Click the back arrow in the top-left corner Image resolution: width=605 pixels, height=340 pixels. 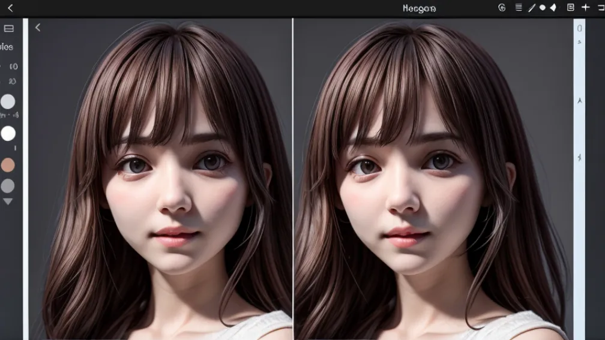10,8
